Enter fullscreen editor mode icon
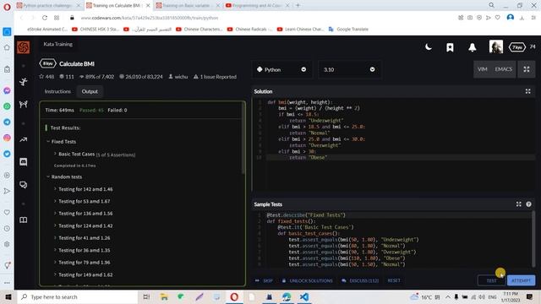This screenshot has width=541, height=304. 527,69
